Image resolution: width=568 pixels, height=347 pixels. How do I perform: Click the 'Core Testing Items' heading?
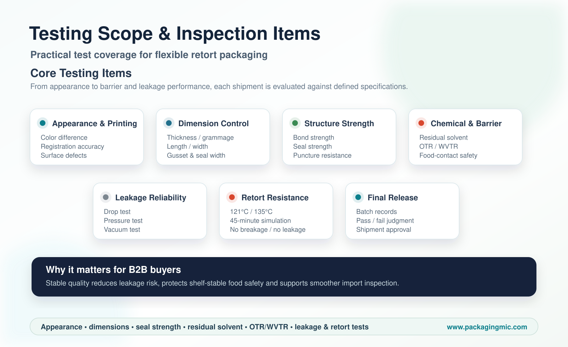(81, 73)
